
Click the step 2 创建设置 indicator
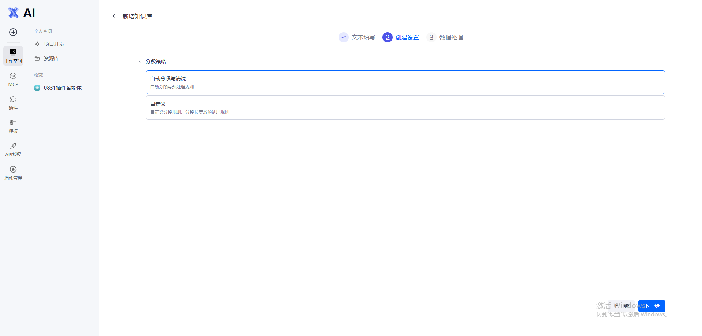tap(401, 37)
